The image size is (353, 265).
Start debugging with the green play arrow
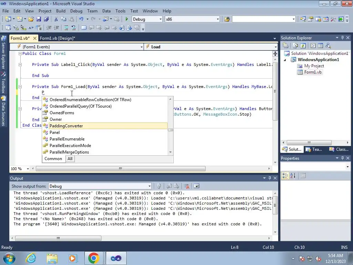tap(127, 19)
